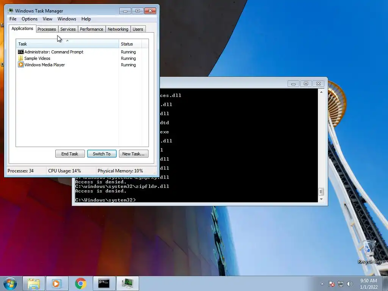Select the Applications tab

[22, 28]
